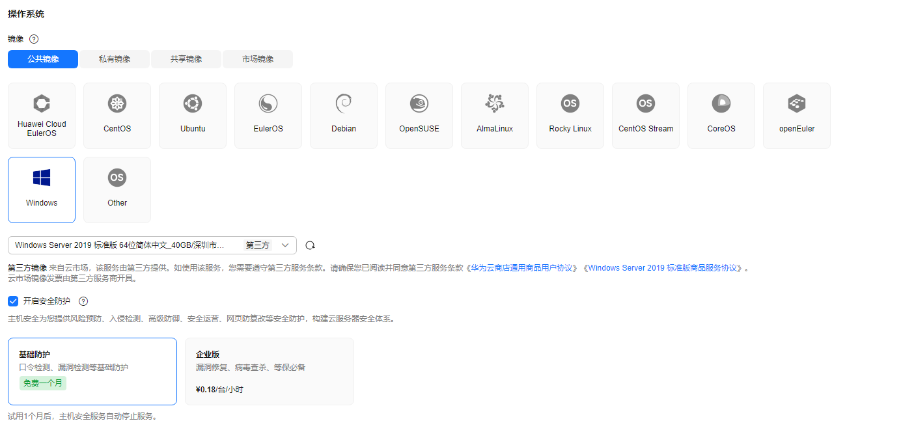Select the EulerOS image card

(x=268, y=116)
